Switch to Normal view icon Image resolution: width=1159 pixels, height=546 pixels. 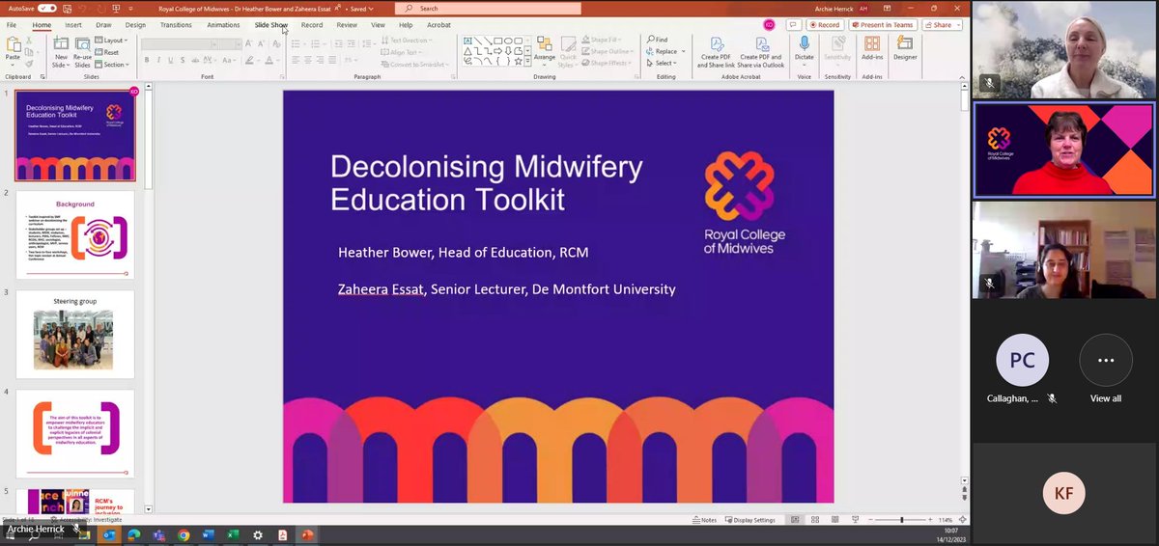pyautogui.click(x=796, y=520)
